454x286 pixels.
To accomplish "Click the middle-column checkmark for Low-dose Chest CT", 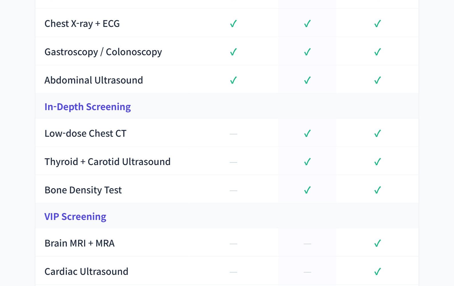I will pos(307,133).
